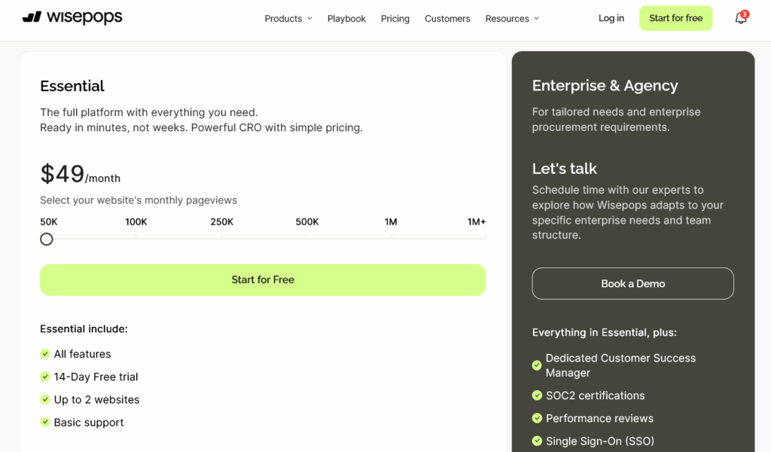The height and width of the screenshot is (452, 771).
Task: Click the checkmark icon beside Single Sign-On (SSO)
Action: tap(537, 441)
